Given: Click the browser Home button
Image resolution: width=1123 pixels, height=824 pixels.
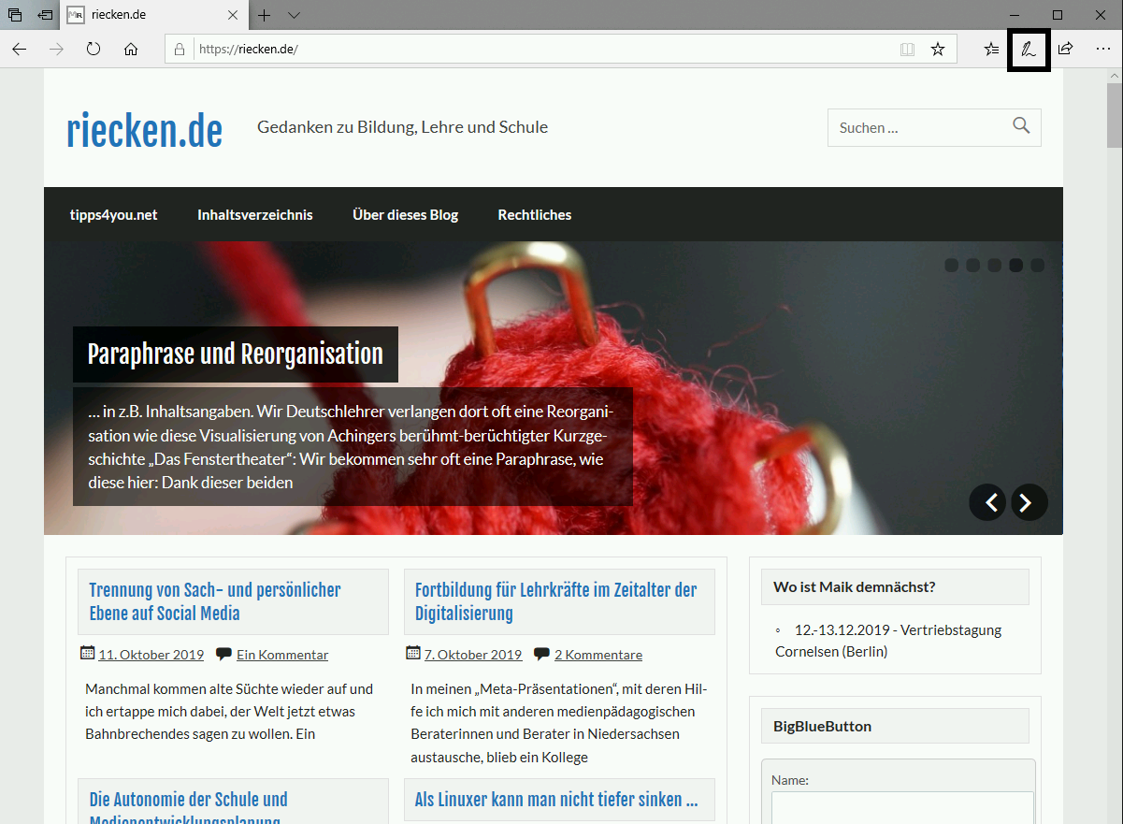Looking at the screenshot, I should [131, 50].
